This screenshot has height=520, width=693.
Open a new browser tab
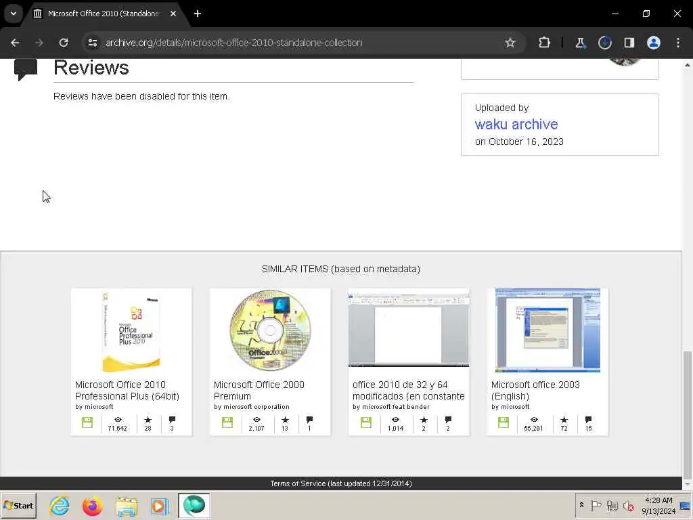(198, 14)
